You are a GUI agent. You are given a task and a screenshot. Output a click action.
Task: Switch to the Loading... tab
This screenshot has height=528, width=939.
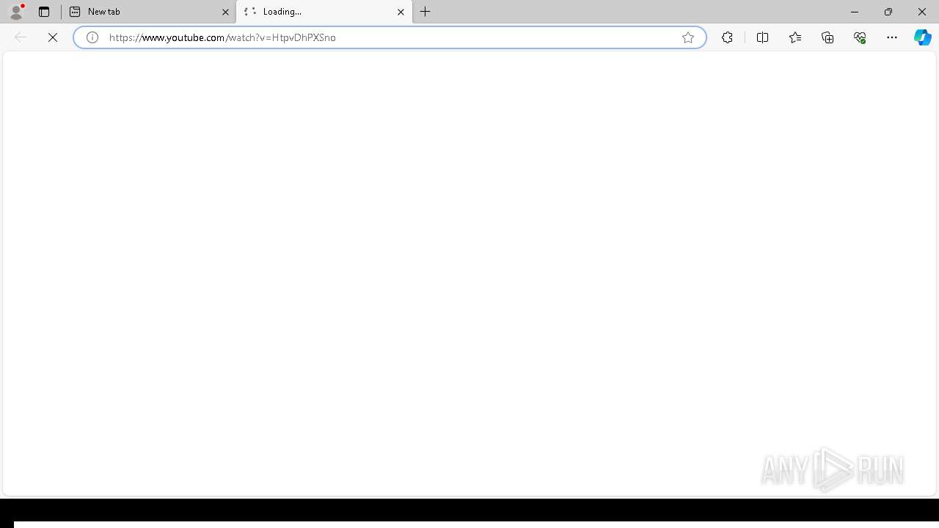(x=324, y=12)
